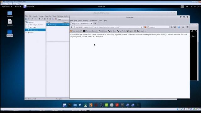The image size is (201, 113).
Task: Launch Iceweasel from the dock
Action: [64, 105]
